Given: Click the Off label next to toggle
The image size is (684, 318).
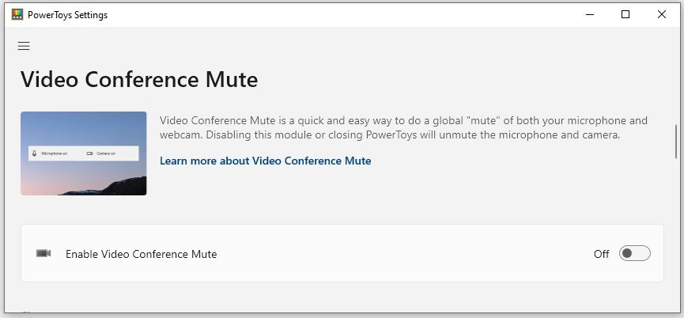Looking at the screenshot, I should coord(601,254).
